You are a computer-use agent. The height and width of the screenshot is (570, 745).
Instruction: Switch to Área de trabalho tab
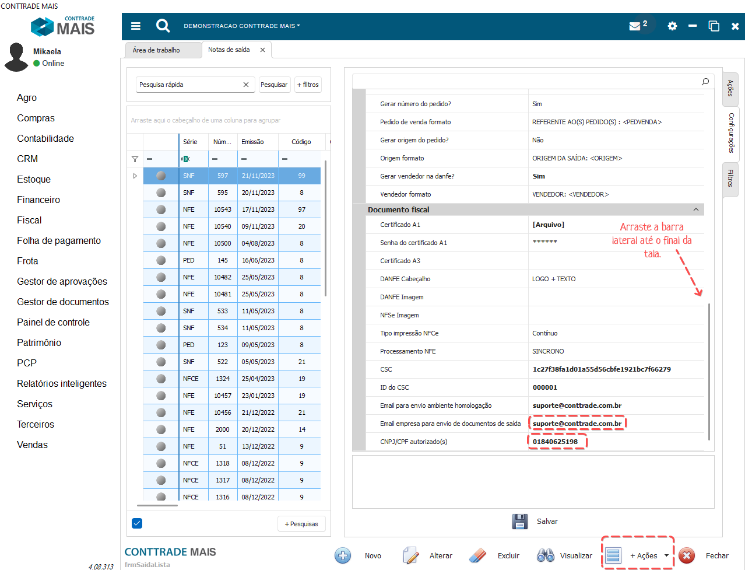(156, 50)
